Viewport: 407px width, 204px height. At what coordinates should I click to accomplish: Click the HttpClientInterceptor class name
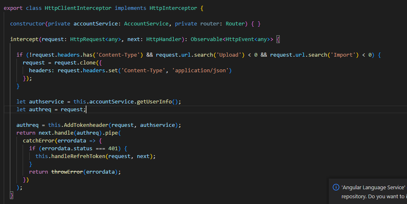click(x=78, y=8)
